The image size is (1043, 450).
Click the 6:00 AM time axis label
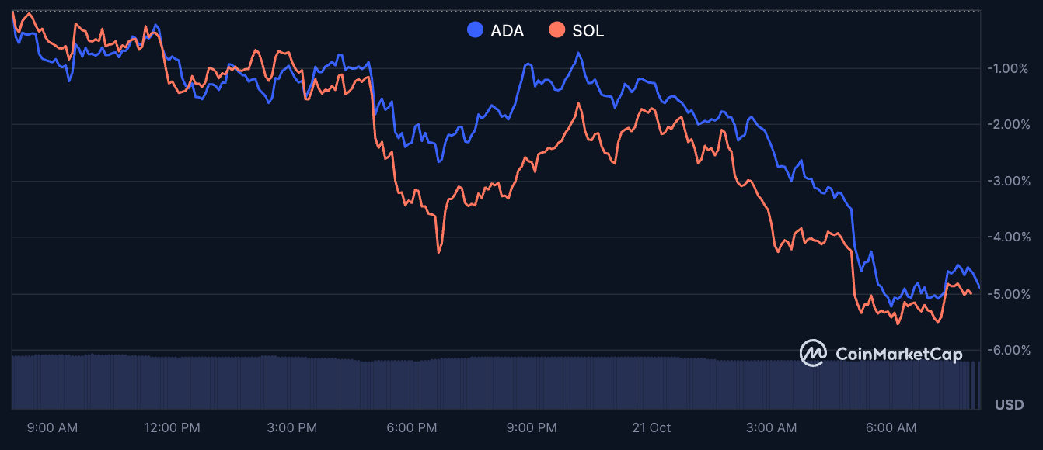[890, 427]
